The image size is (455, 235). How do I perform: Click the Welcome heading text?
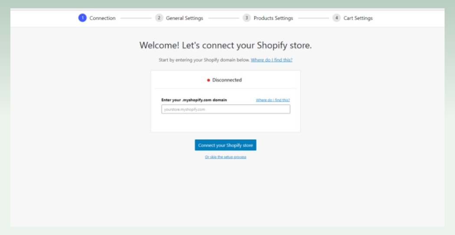(226, 46)
